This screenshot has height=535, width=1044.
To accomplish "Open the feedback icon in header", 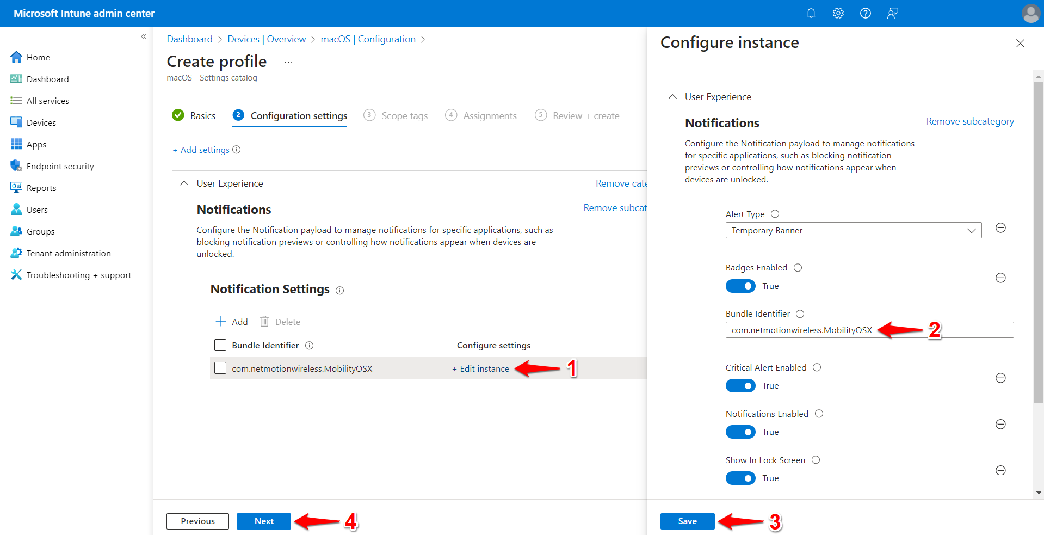I will (x=892, y=13).
